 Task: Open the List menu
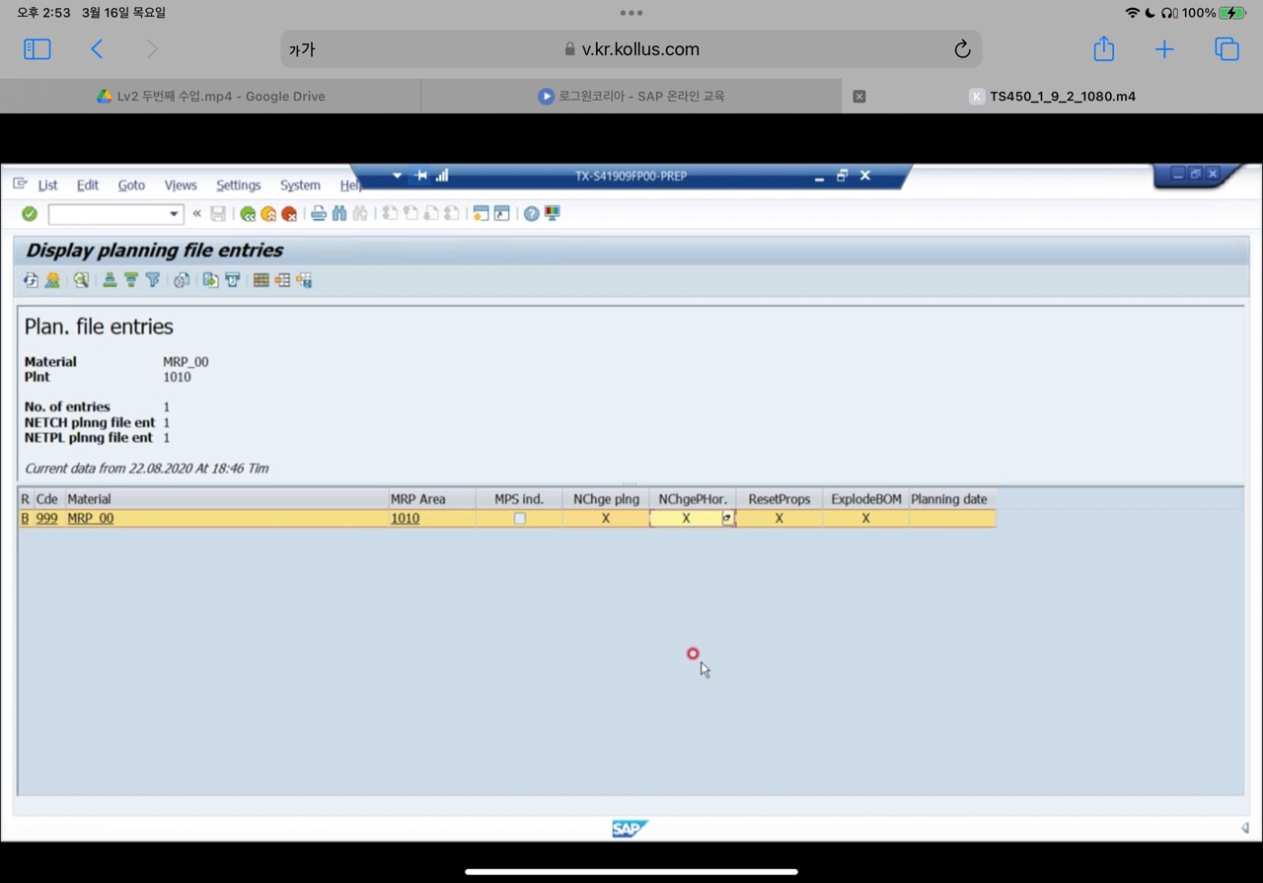pyautogui.click(x=47, y=184)
